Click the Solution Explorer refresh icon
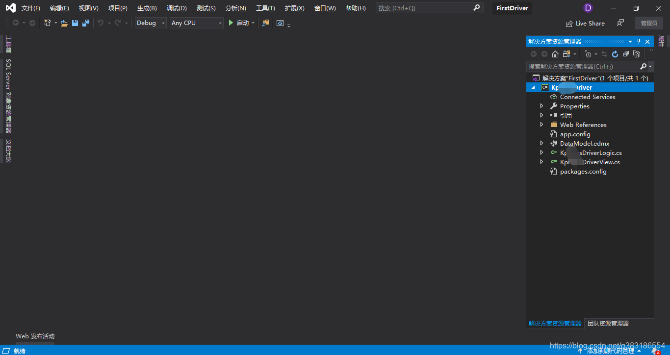 [615, 54]
